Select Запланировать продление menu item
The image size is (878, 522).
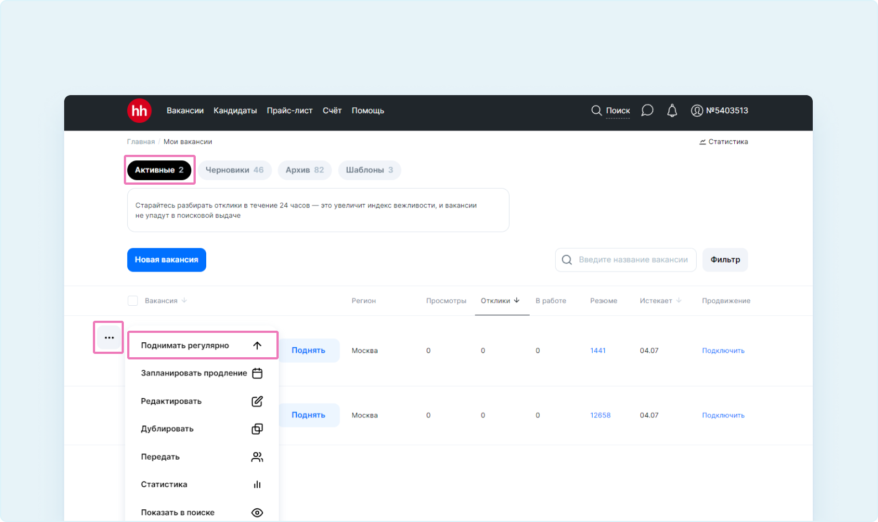click(202, 373)
